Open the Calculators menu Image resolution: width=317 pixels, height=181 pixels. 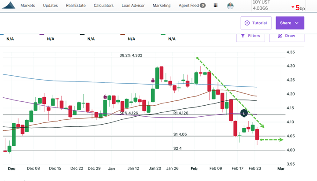coord(103,6)
